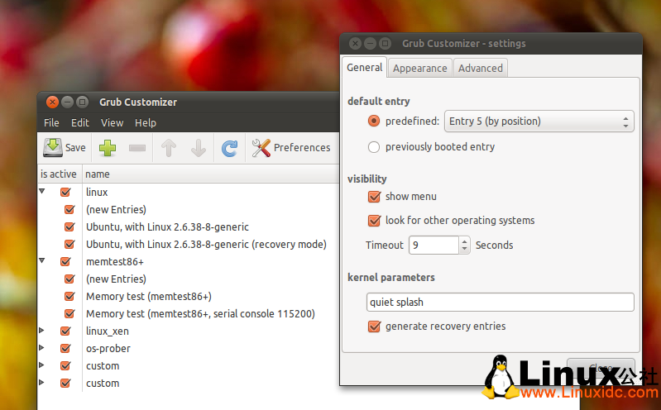Minimize the Grub Customizer settings window
Image resolution: width=661 pixels, height=410 pixels.
click(370, 44)
